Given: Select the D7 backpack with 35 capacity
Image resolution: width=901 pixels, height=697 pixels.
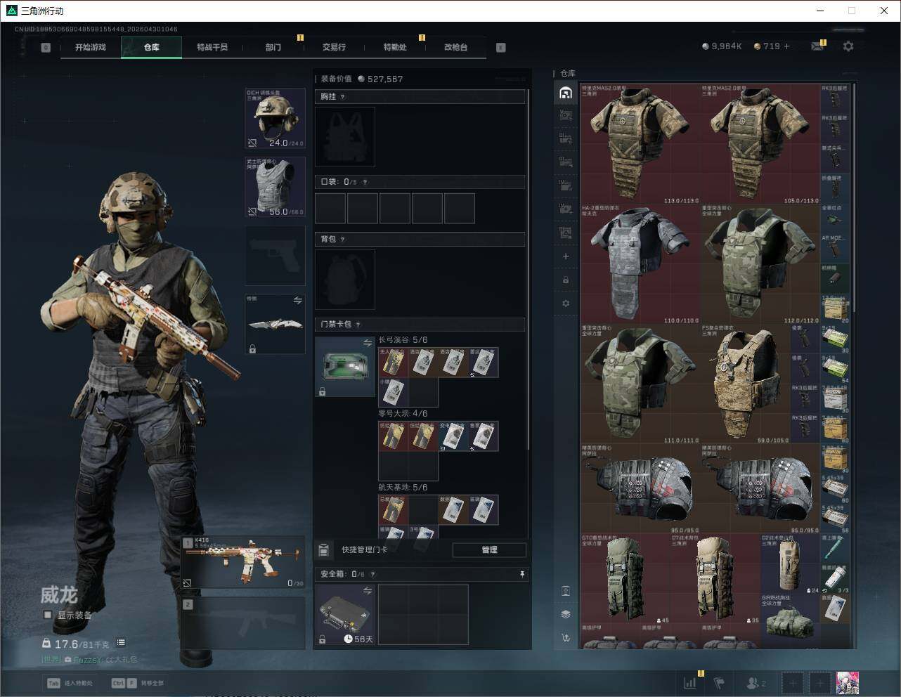Looking at the screenshot, I should click(x=715, y=580).
